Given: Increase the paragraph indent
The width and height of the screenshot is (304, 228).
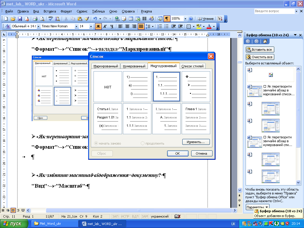Looking at the screenshot, I should point(180,26).
